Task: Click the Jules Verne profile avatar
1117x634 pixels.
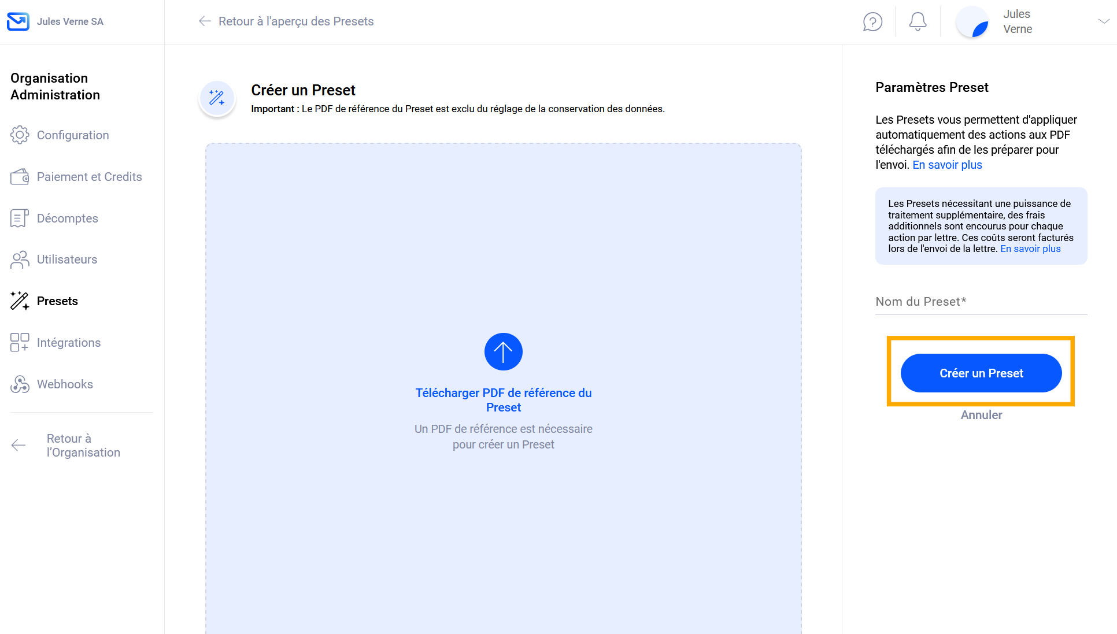Action: click(973, 22)
